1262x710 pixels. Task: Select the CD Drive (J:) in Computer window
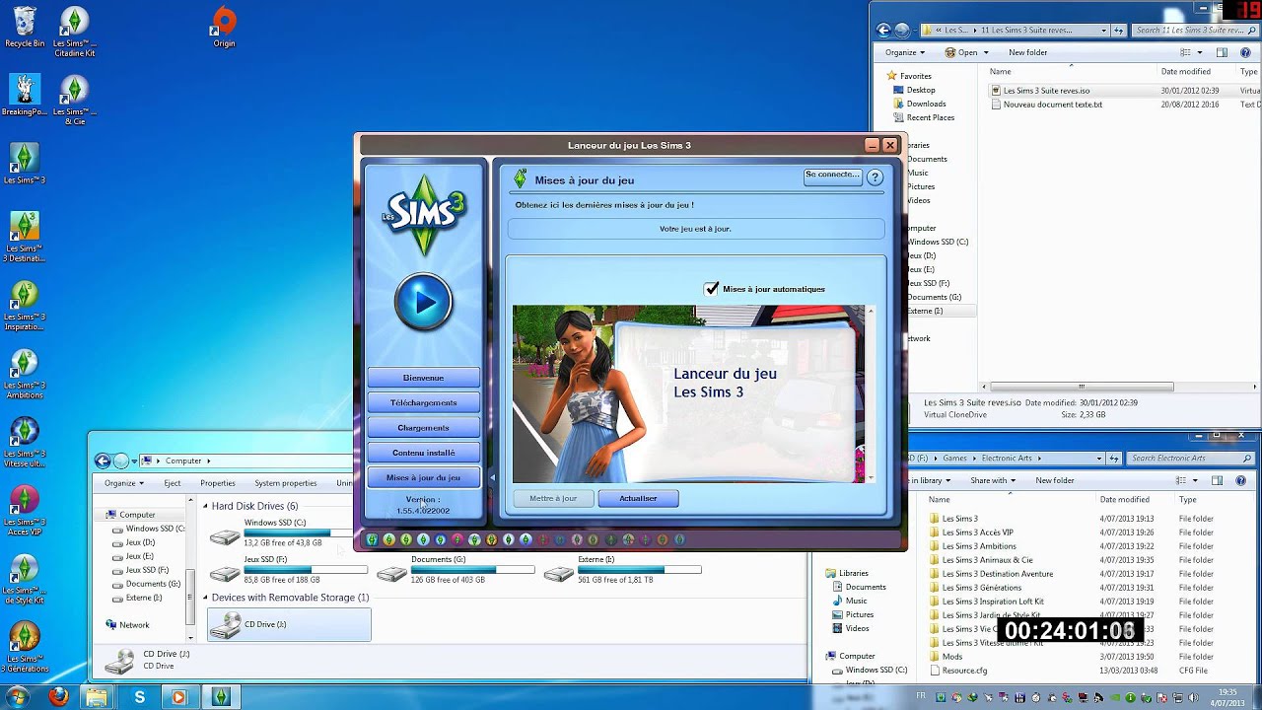coord(289,624)
